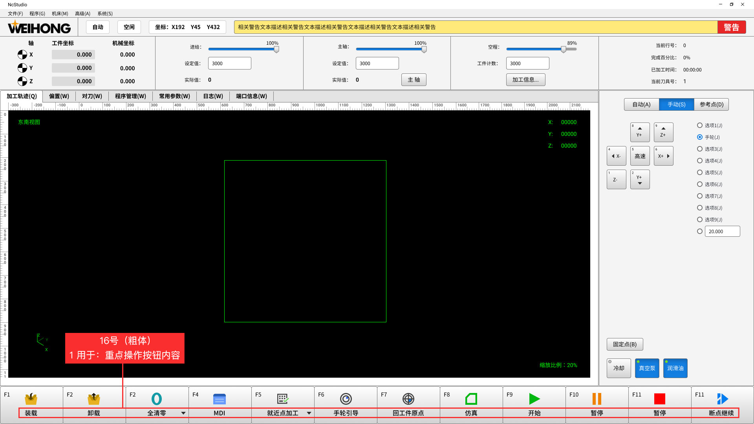Click the 进给 设定值 input field
This screenshot has width=754, height=424.
pyautogui.click(x=230, y=63)
